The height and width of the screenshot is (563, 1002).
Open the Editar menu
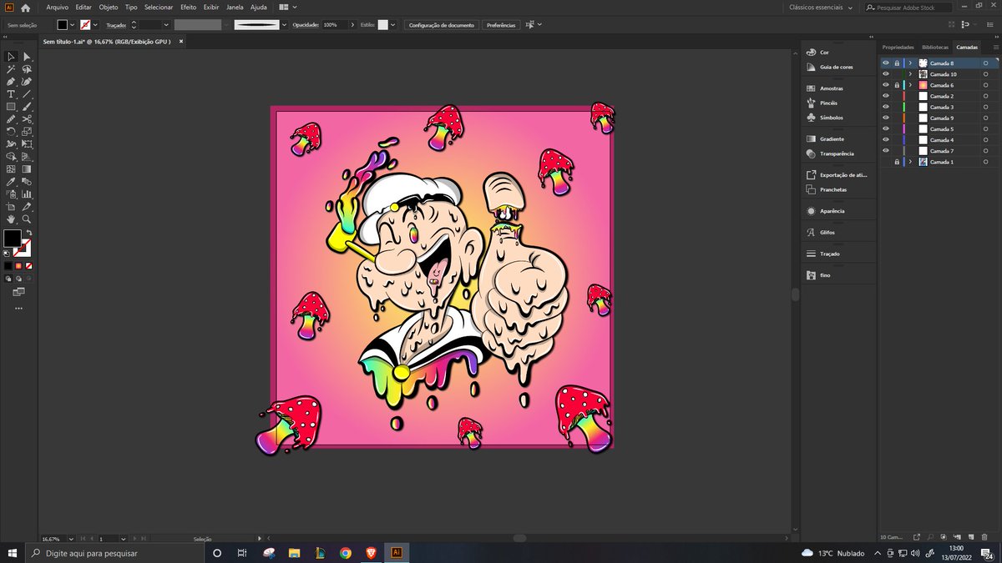[83, 7]
